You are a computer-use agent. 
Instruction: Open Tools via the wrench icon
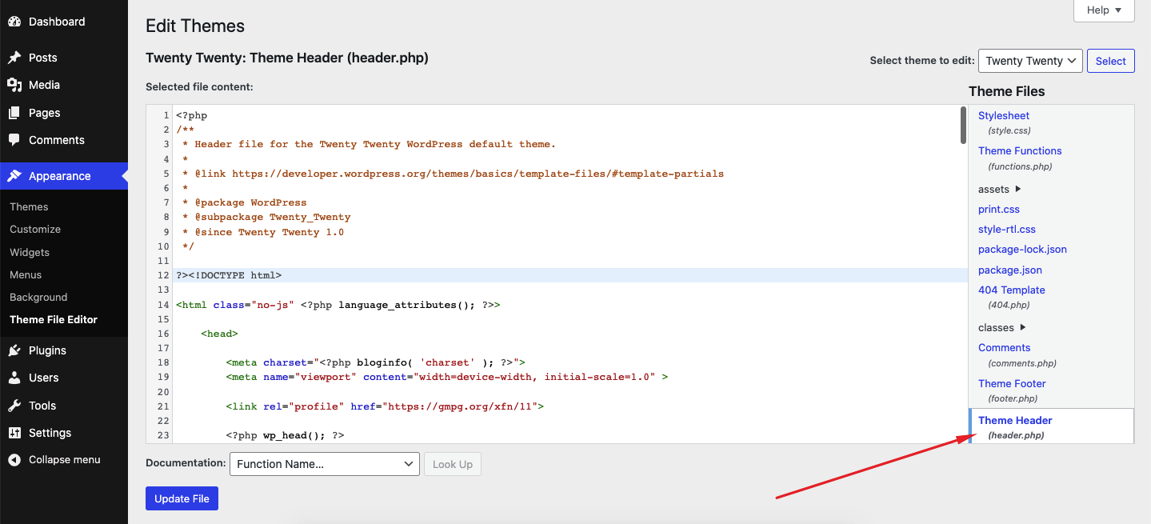point(14,405)
